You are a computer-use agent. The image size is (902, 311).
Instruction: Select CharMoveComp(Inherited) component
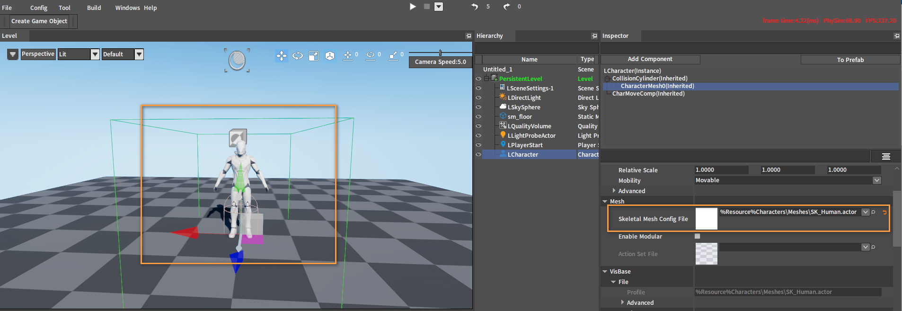[648, 94]
